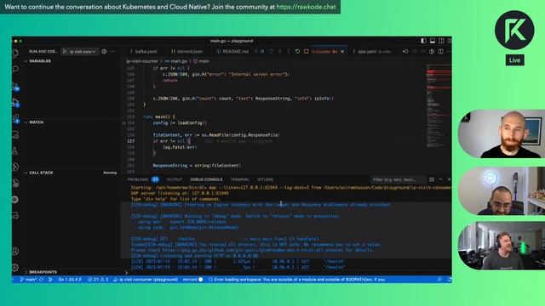
Task: Toggle primary sidebar layout icon
Action: coord(423,41)
